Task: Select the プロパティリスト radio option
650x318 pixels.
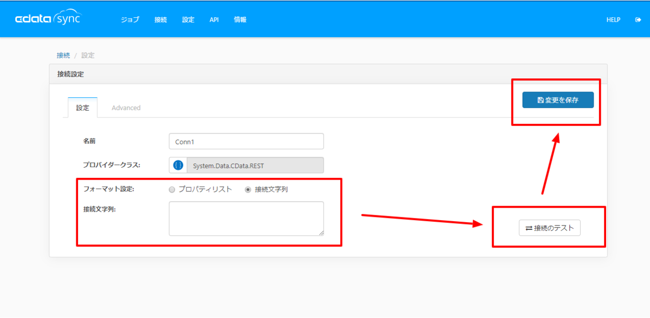Action: [x=172, y=190]
